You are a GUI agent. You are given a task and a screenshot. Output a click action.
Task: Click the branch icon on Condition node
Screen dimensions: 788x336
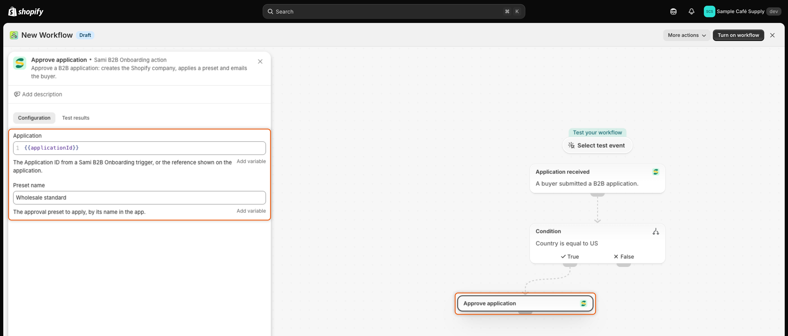[656, 231]
